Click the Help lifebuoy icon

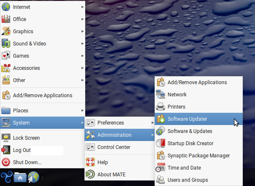pyautogui.click(x=90, y=162)
